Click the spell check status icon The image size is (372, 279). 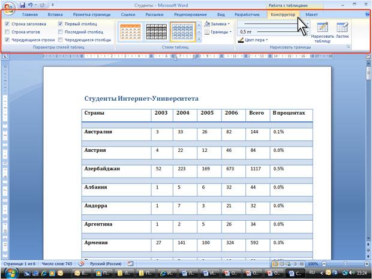coord(82,264)
